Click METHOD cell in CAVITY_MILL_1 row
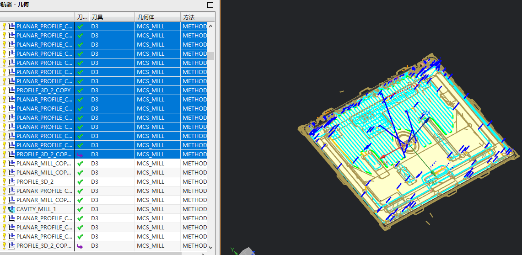 point(195,209)
